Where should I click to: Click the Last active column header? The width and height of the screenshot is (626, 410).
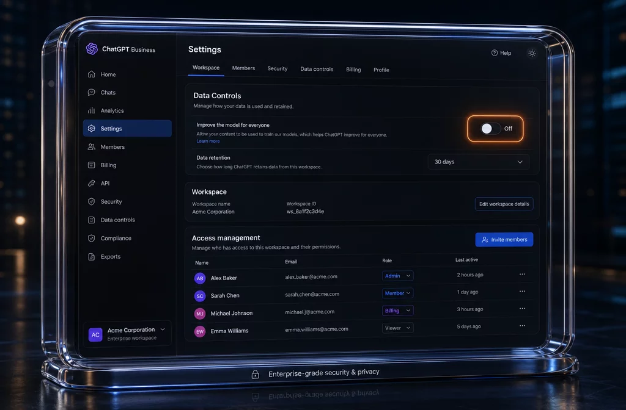(x=466, y=260)
